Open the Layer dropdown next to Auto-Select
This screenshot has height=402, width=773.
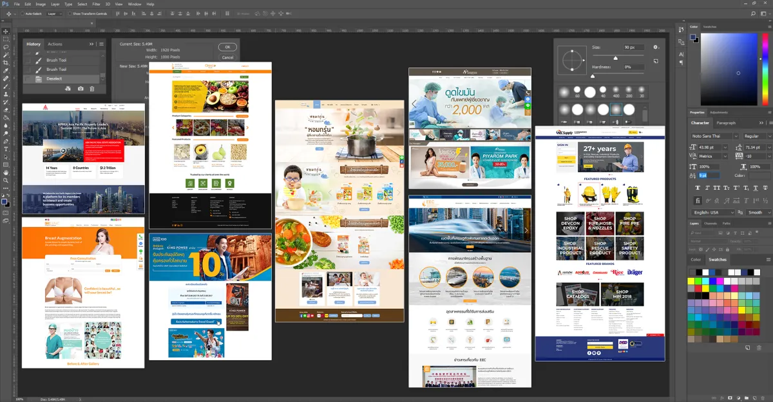(55, 13)
